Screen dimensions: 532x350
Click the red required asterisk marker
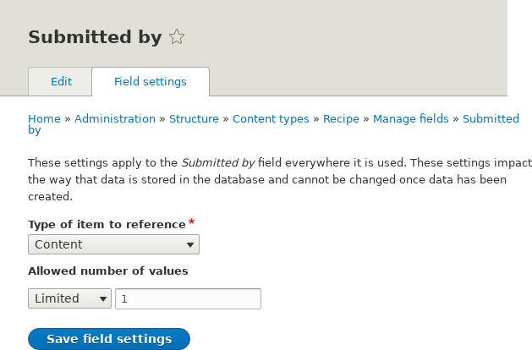[191, 222]
